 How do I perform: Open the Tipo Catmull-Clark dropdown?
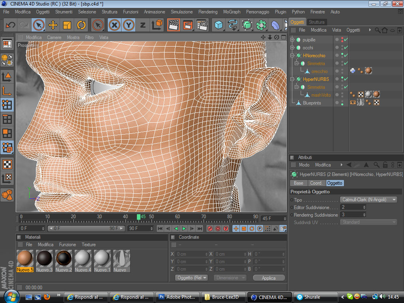coord(368,200)
